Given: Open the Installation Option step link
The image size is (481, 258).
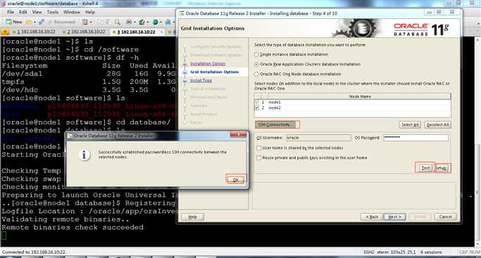Looking at the screenshot, I should click(208, 64).
